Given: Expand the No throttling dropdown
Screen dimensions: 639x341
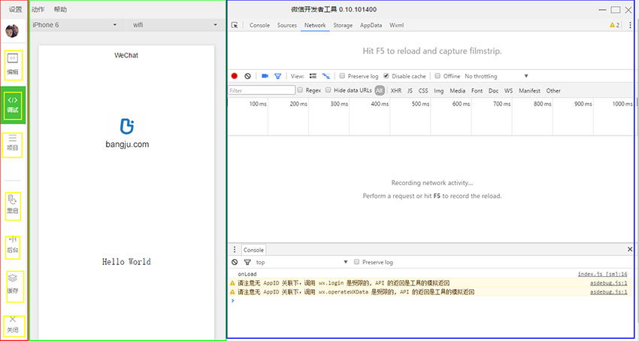Looking at the screenshot, I should (496, 76).
